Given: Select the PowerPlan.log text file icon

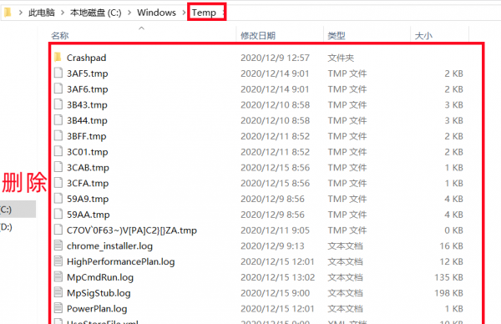Looking at the screenshot, I should click(58, 308).
